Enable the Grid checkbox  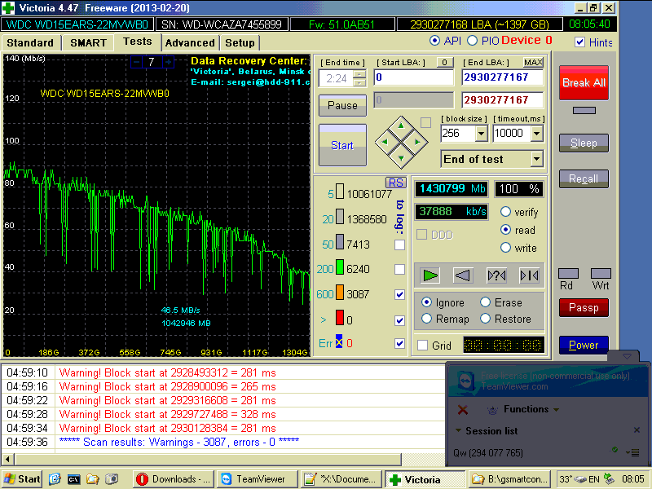pos(422,345)
